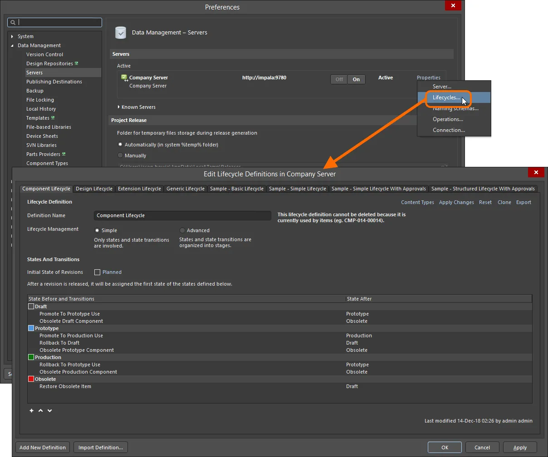Click the Add New Definition button
548x457 pixels.
(x=43, y=447)
